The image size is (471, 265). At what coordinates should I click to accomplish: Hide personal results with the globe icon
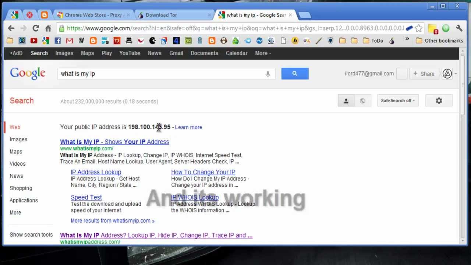coord(362,100)
